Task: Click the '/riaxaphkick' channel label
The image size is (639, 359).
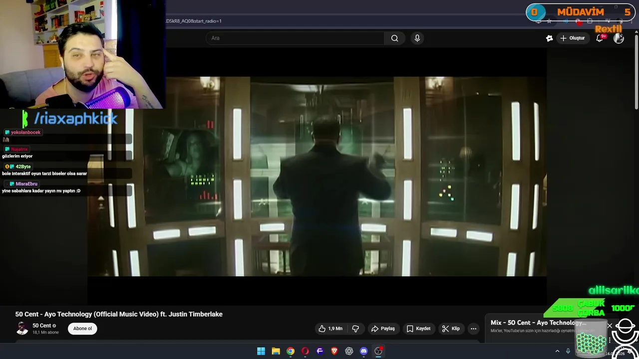Action: pos(76,119)
